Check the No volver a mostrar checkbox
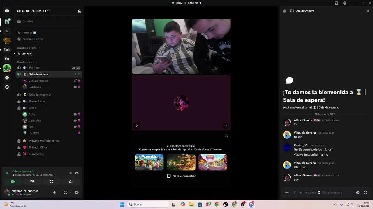Viewport: 373px width, 209px height. 169,176
